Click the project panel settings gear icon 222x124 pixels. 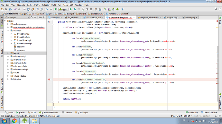[x=40, y=18]
